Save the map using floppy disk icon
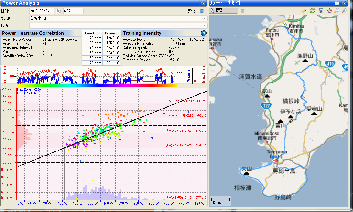This screenshot has height=212, width=353. pyautogui.click(x=321, y=11)
